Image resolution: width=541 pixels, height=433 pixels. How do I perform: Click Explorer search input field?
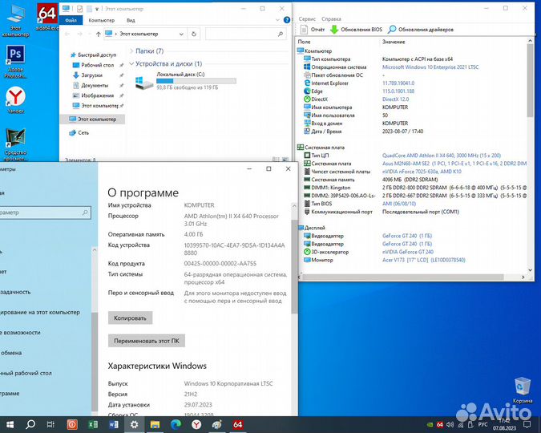[246, 34]
